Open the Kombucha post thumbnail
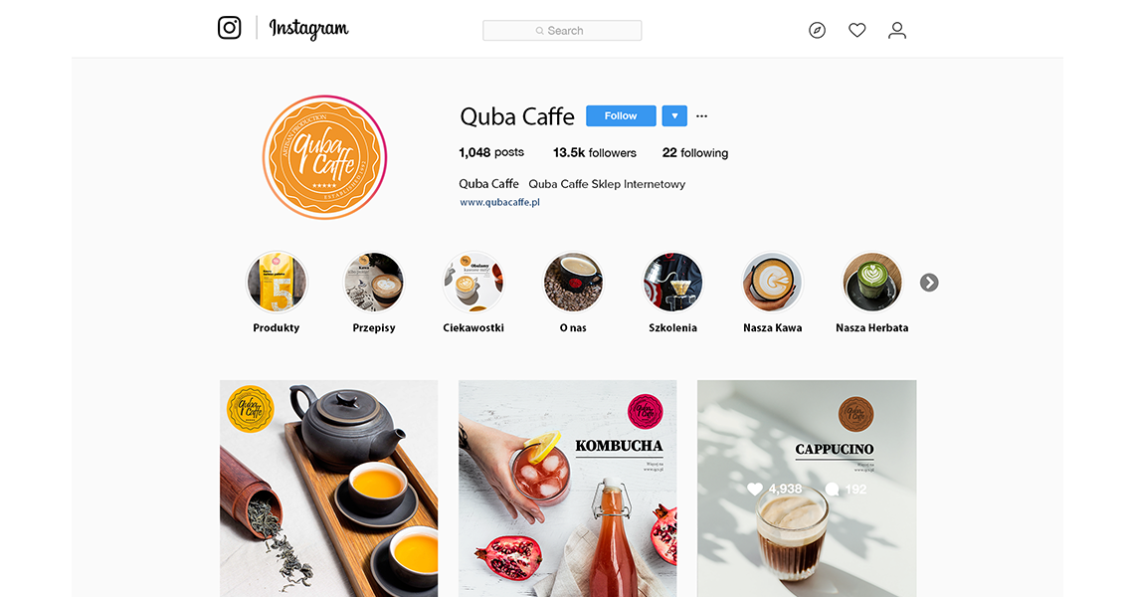Viewport: 1134px width, 597px height. pyautogui.click(x=568, y=489)
